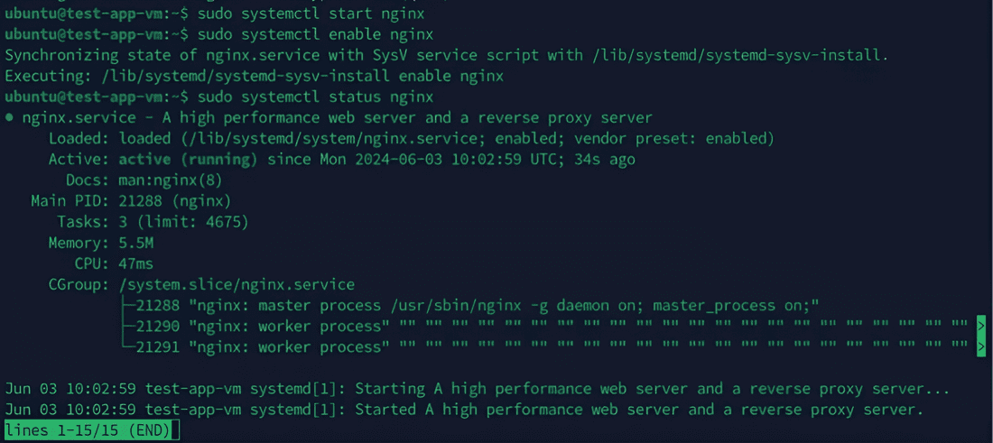Click the 'sudo systemctl start nginx' command
Screen dimensions: 993x443
[311, 14]
